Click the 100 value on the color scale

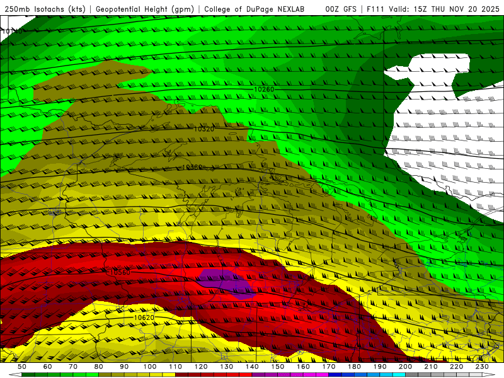click(150, 367)
